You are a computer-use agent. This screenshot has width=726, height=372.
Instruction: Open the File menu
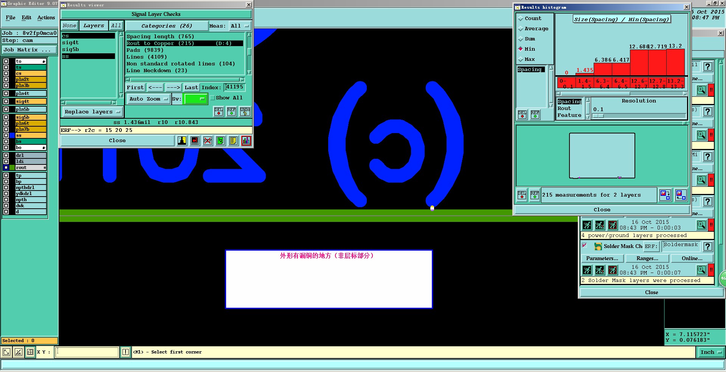pyautogui.click(x=11, y=18)
